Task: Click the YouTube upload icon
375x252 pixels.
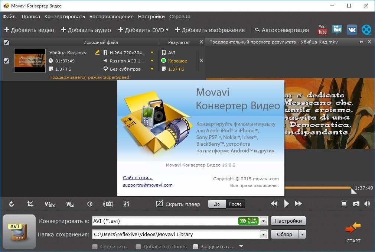Action: 322,30
